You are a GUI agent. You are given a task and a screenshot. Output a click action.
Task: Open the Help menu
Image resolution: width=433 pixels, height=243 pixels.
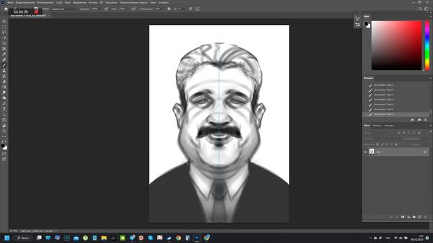click(x=164, y=3)
